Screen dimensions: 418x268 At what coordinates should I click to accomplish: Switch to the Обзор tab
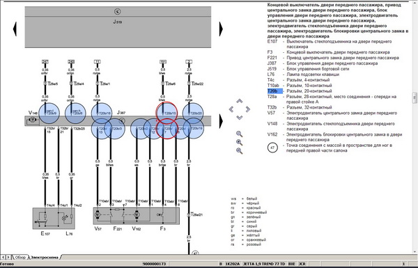[x=20, y=258]
